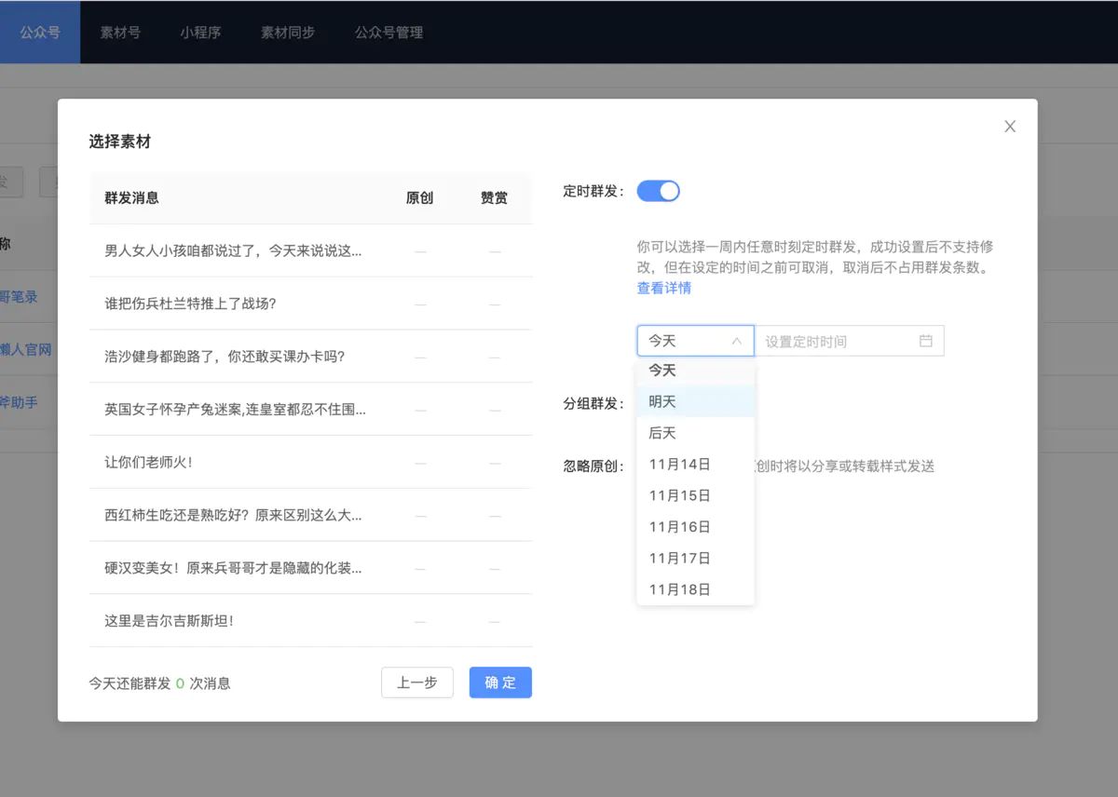Viewport: 1118px width, 797px height.
Task: Choose 明天 from the date list
Action: click(x=695, y=401)
